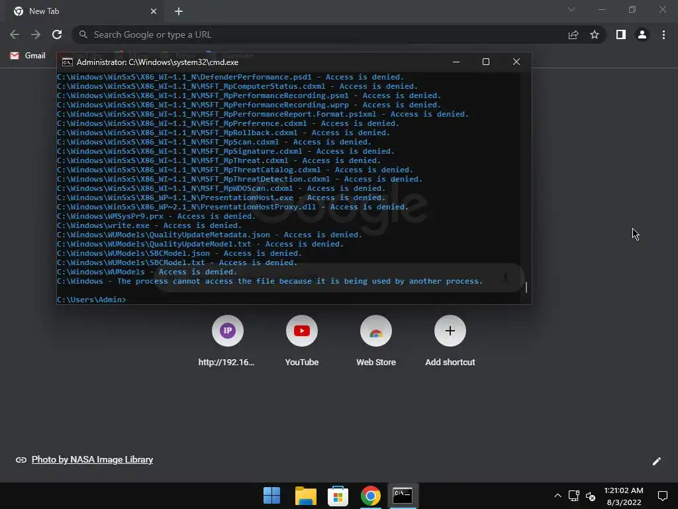Image resolution: width=678 pixels, height=509 pixels.
Task: Open the http://192.16... shortcut
Action: pos(228,341)
